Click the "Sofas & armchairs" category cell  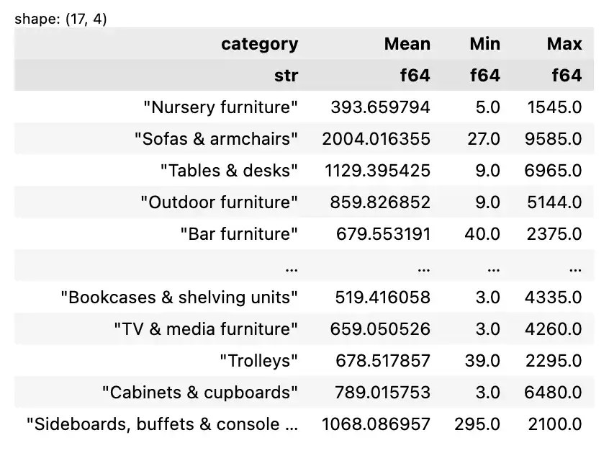click(x=216, y=139)
